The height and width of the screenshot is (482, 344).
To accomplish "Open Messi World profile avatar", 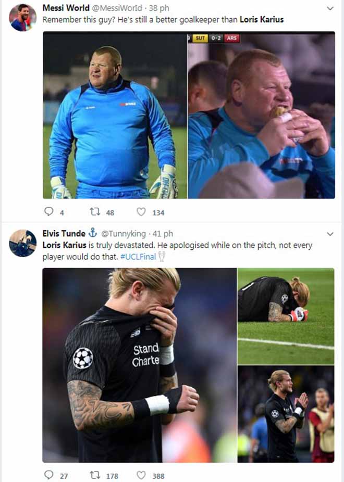I will 22,18.
